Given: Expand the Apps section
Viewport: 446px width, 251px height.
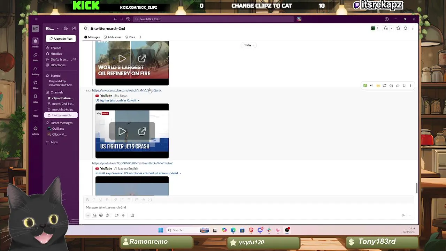Looking at the screenshot, I should pyautogui.click(x=54, y=142).
